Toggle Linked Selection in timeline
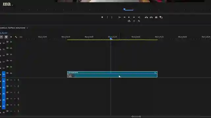 6,37
